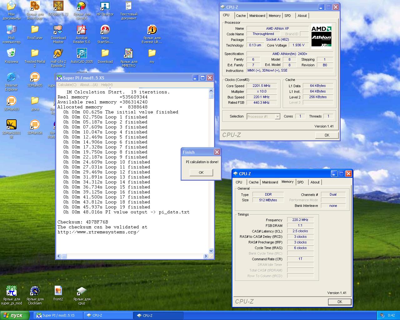Launch the 3DMark03 desktop icon
This screenshot has height=320, width=400.
tap(11, 101)
